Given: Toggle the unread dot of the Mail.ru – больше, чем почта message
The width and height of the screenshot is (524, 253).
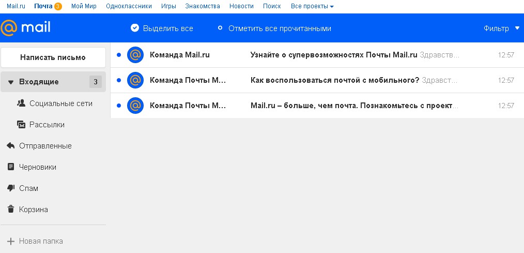Looking at the screenshot, I should click(119, 106).
